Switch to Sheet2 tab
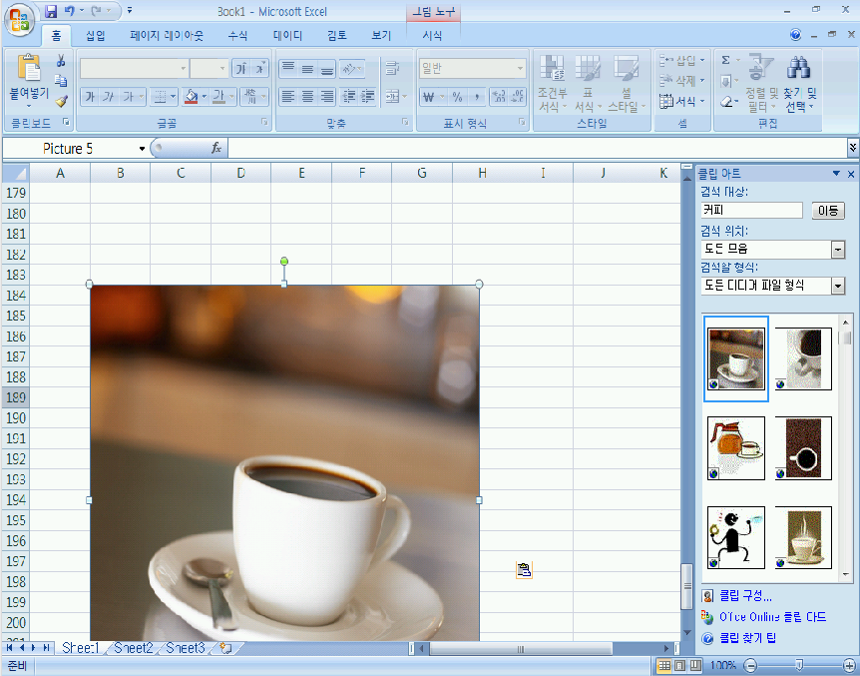 (134, 648)
